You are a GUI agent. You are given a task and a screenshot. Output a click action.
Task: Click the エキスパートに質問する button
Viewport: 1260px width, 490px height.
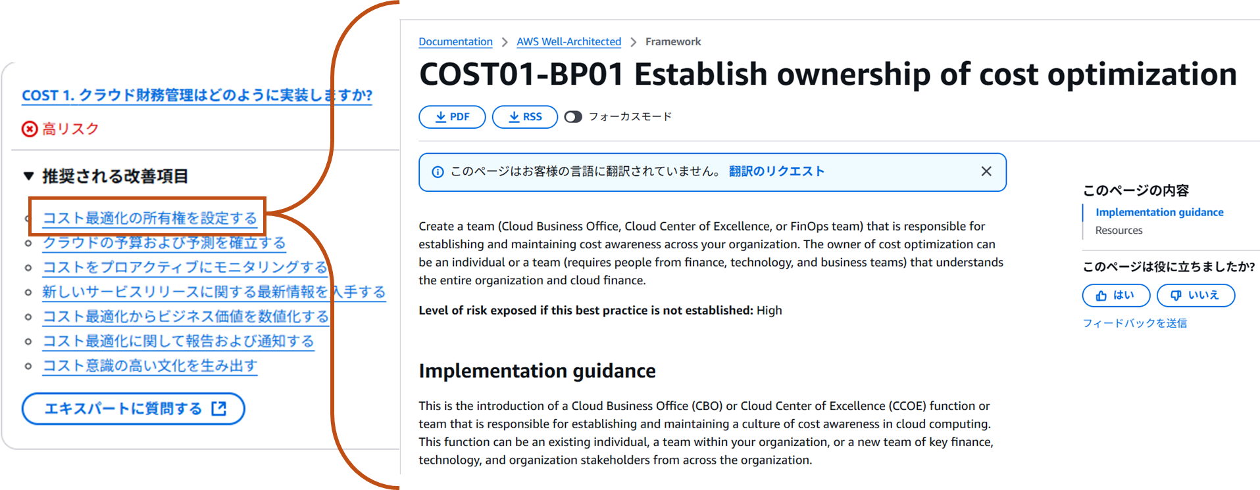tap(134, 409)
